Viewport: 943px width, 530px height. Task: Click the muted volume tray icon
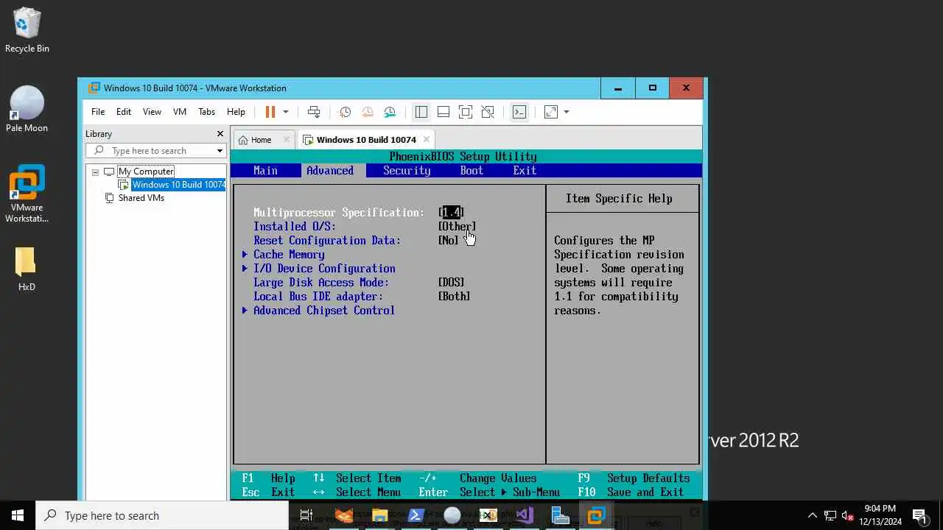click(848, 515)
